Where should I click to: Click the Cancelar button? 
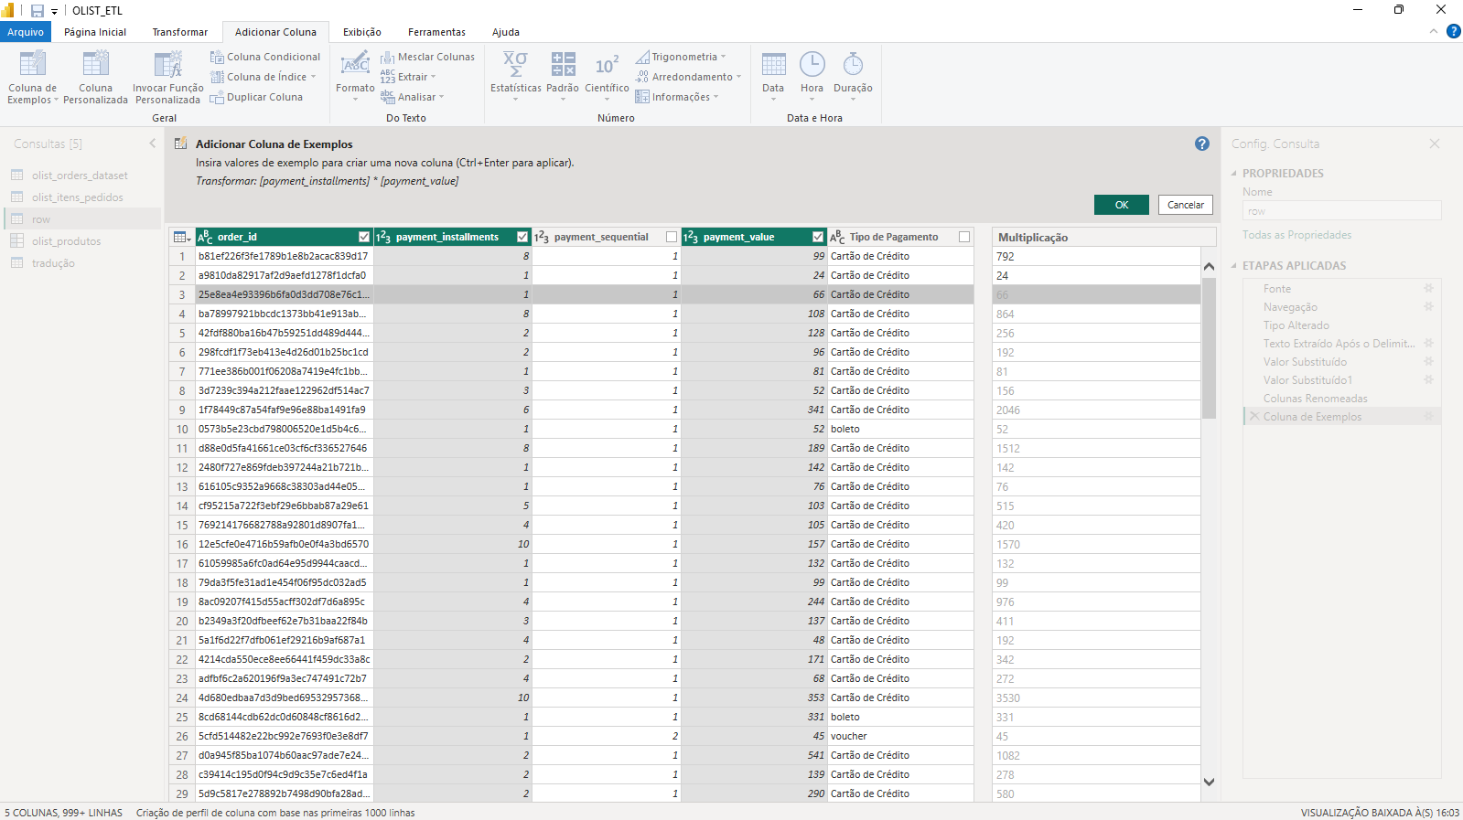1186,205
